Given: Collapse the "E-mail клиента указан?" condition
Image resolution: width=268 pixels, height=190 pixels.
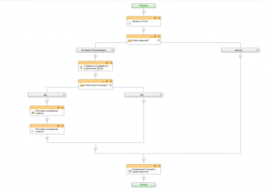Looking at the screenshot, I should tap(103, 81).
